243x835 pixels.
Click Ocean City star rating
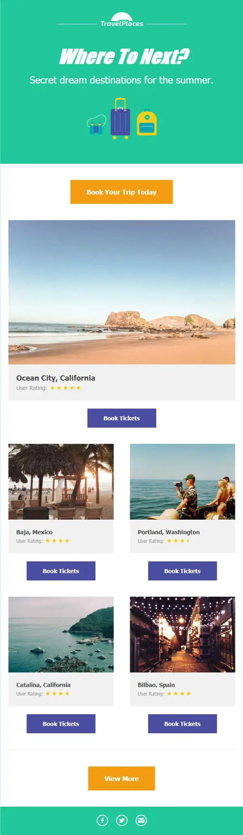click(65, 388)
